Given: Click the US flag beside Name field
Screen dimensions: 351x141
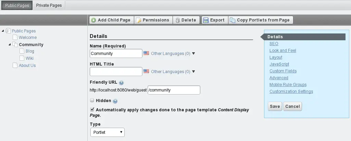Looking at the screenshot, I should point(146,53).
